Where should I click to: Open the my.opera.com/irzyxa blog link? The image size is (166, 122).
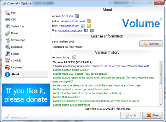point(70,31)
